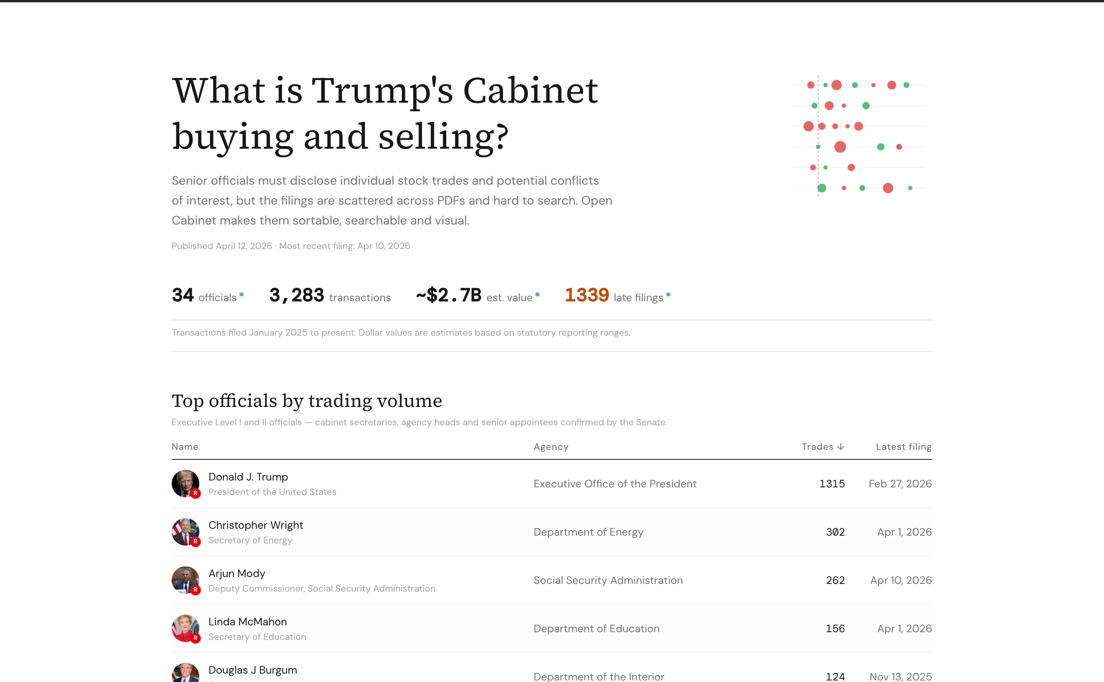The image size is (1104, 682).
Task: Click Christopher Wright's avatar image
Action: tap(186, 532)
